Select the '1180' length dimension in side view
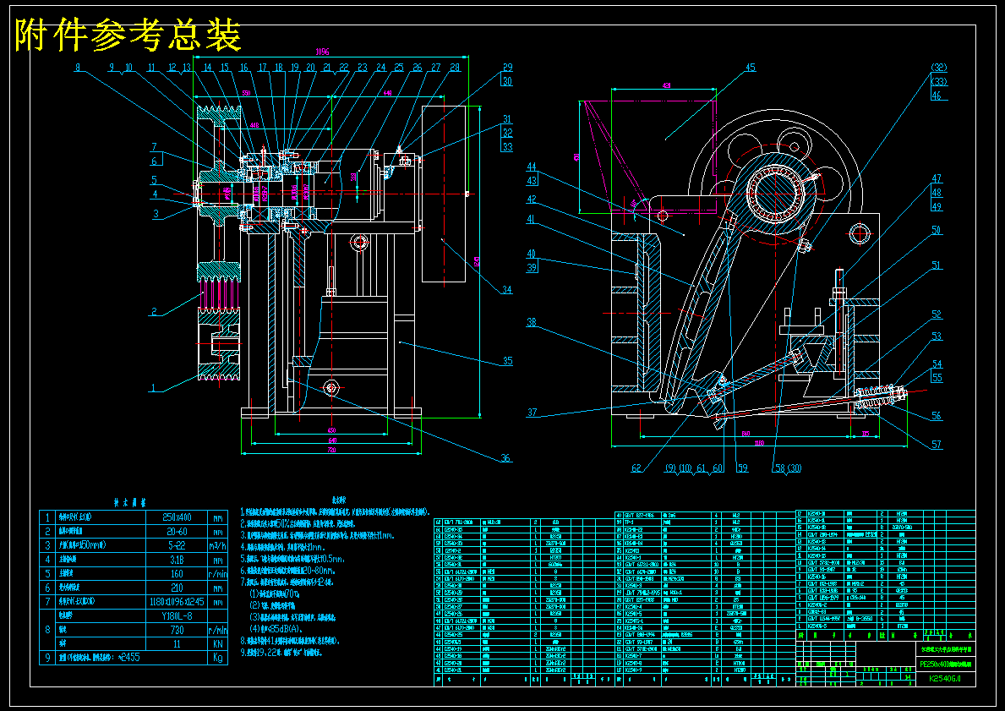The image size is (1005, 711). point(759,443)
